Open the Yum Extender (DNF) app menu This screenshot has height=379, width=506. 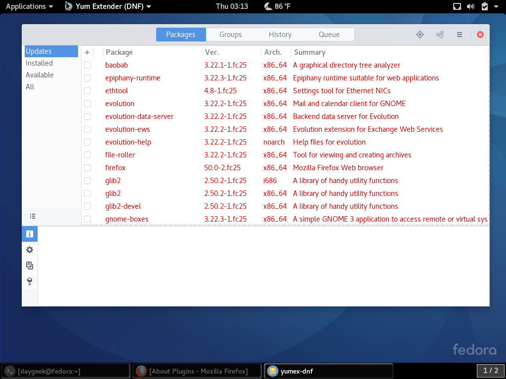click(108, 6)
